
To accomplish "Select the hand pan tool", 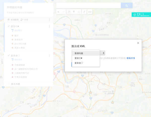I will coord(69,12).
